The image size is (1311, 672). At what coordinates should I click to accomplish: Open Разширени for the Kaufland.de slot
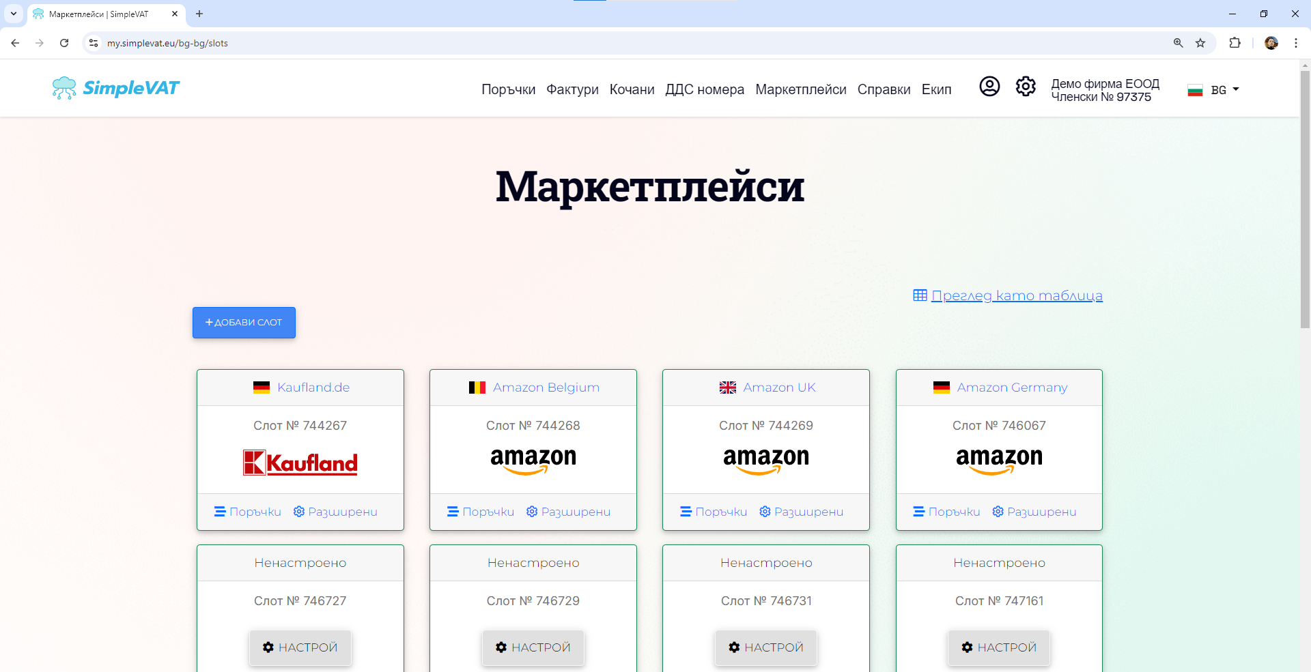335,512
